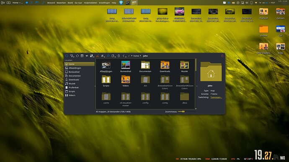
Task: Select the .BreezeDarkRCIconColors folder
Action: (184, 79)
